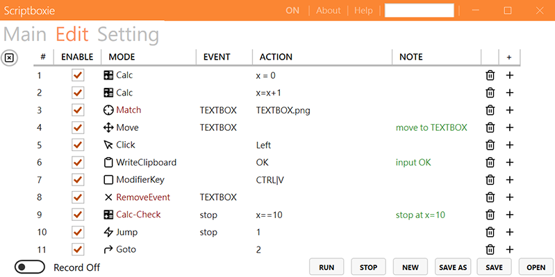Delete the WriteClipboard row
Viewport: 555px width, 277px height.
[x=490, y=162]
